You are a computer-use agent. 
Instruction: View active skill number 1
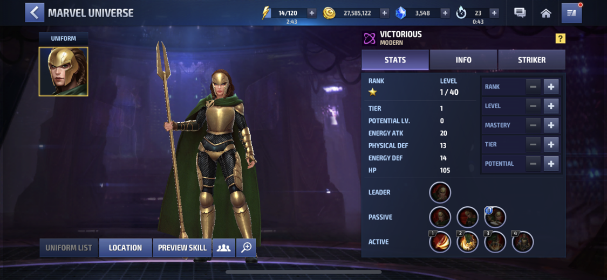click(x=440, y=242)
